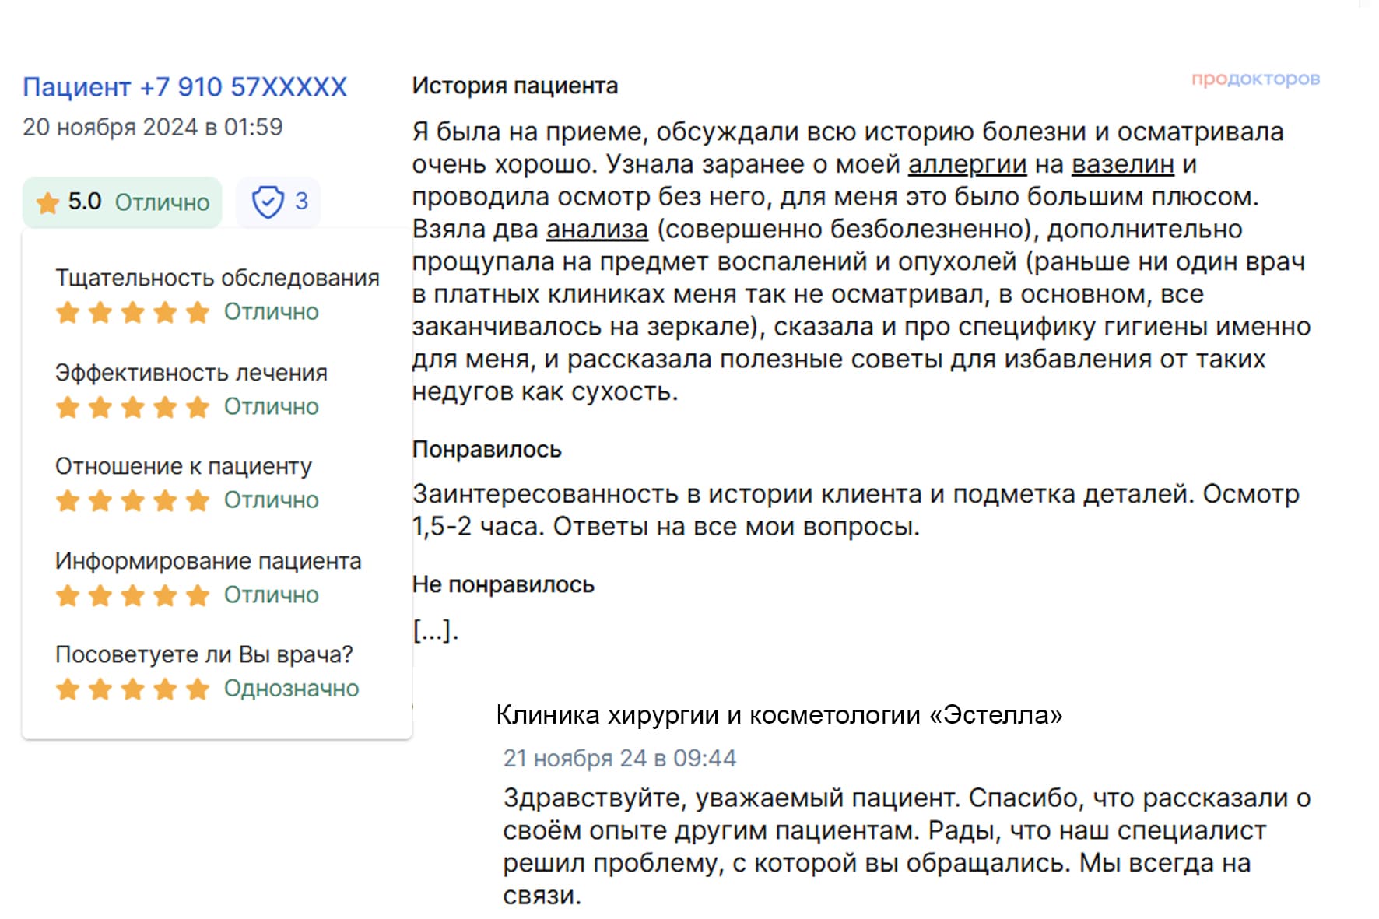Image resolution: width=1379 pixels, height=919 pixels.
Task: Click the review date '20 ноября 2024 в 01:59'
Action: pos(153,127)
